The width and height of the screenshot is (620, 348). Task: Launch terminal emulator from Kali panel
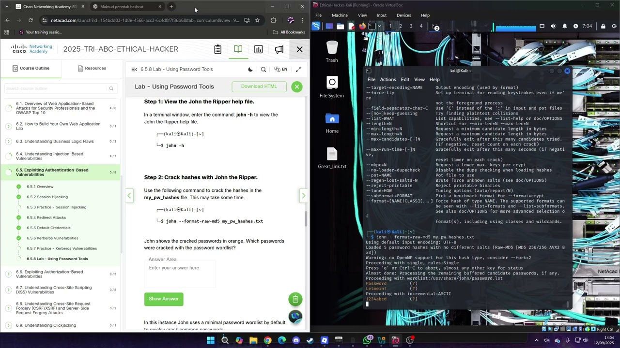tap(373, 26)
